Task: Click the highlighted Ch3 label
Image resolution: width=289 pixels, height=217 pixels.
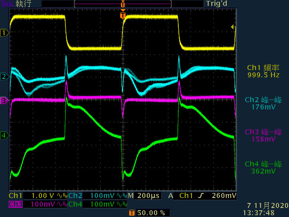Action: pyautogui.click(x=16, y=204)
